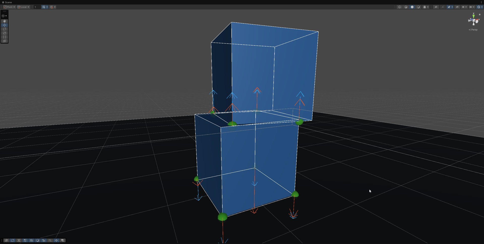484x244 pixels.
Task: Toggle gizmos visibility
Action: coord(478,7)
